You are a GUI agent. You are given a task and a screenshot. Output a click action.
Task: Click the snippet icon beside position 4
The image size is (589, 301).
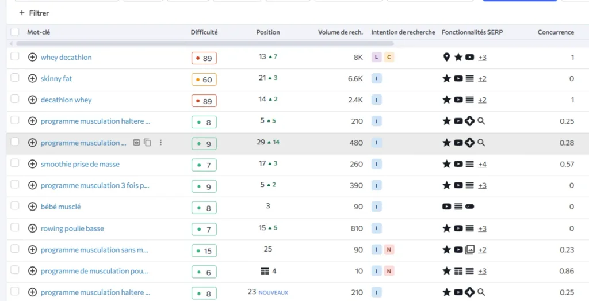265,271
